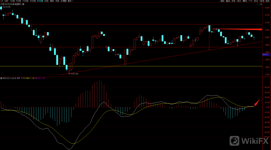Click the 3757.09 low price marker
The image size is (271, 150).
click(x=75, y=74)
